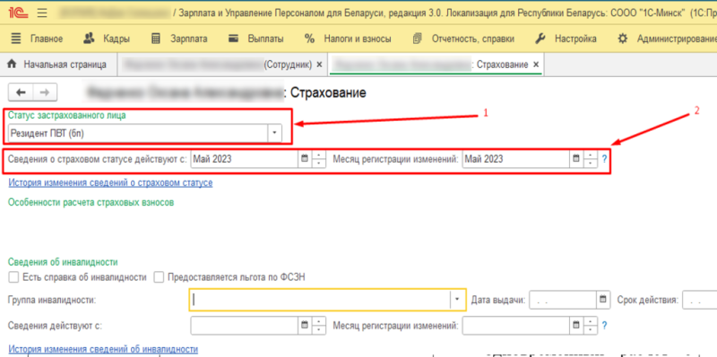Open История изменения сведений об инвалидности
717x357 pixels.
[x=103, y=349]
